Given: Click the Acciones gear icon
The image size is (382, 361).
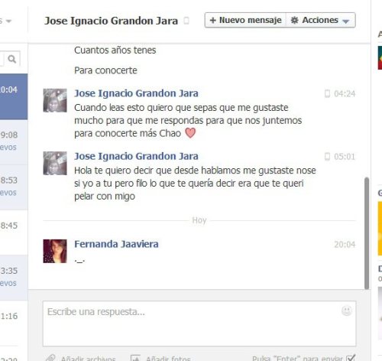Looking at the screenshot, I should click(x=294, y=20).
